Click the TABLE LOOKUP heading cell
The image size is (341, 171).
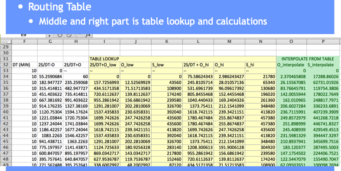coord(104,59)
